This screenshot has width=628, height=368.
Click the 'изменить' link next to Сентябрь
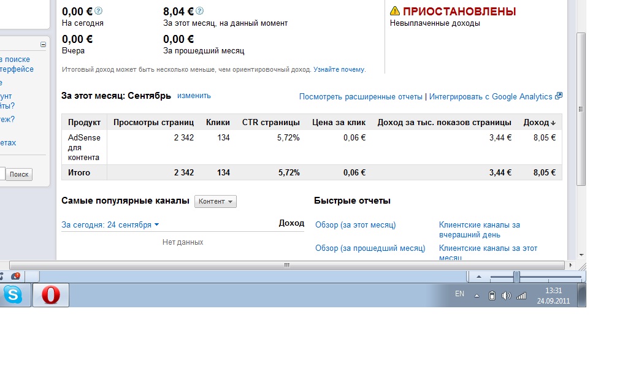pyautogui.click(x=194, y=96)
